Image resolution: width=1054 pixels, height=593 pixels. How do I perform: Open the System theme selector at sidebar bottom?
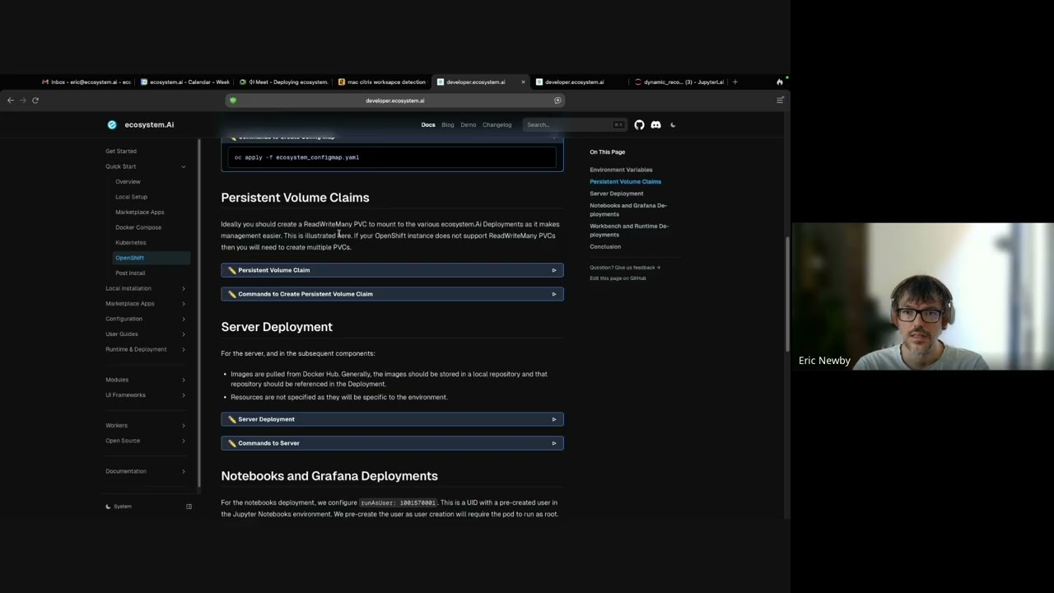(119, 507)
